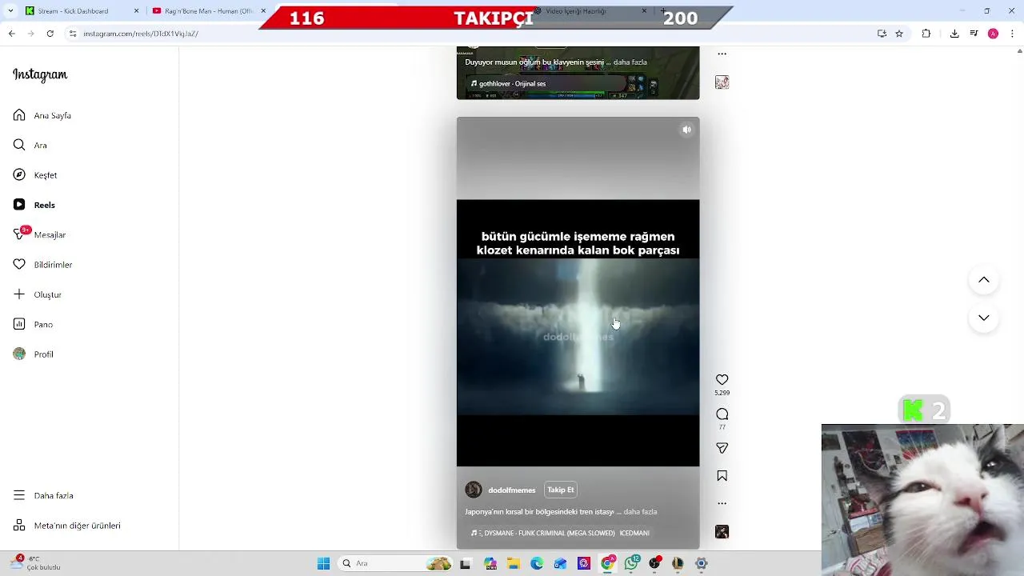Open the Chrome tab search dropdown

tap(10, 11)
